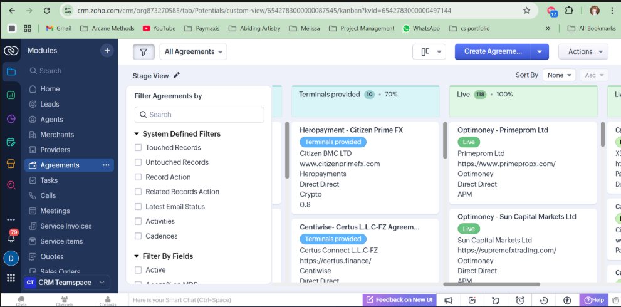Check the Related Records Action filter
The width and height of the screenshot is (621, 307).
(138, 192)
